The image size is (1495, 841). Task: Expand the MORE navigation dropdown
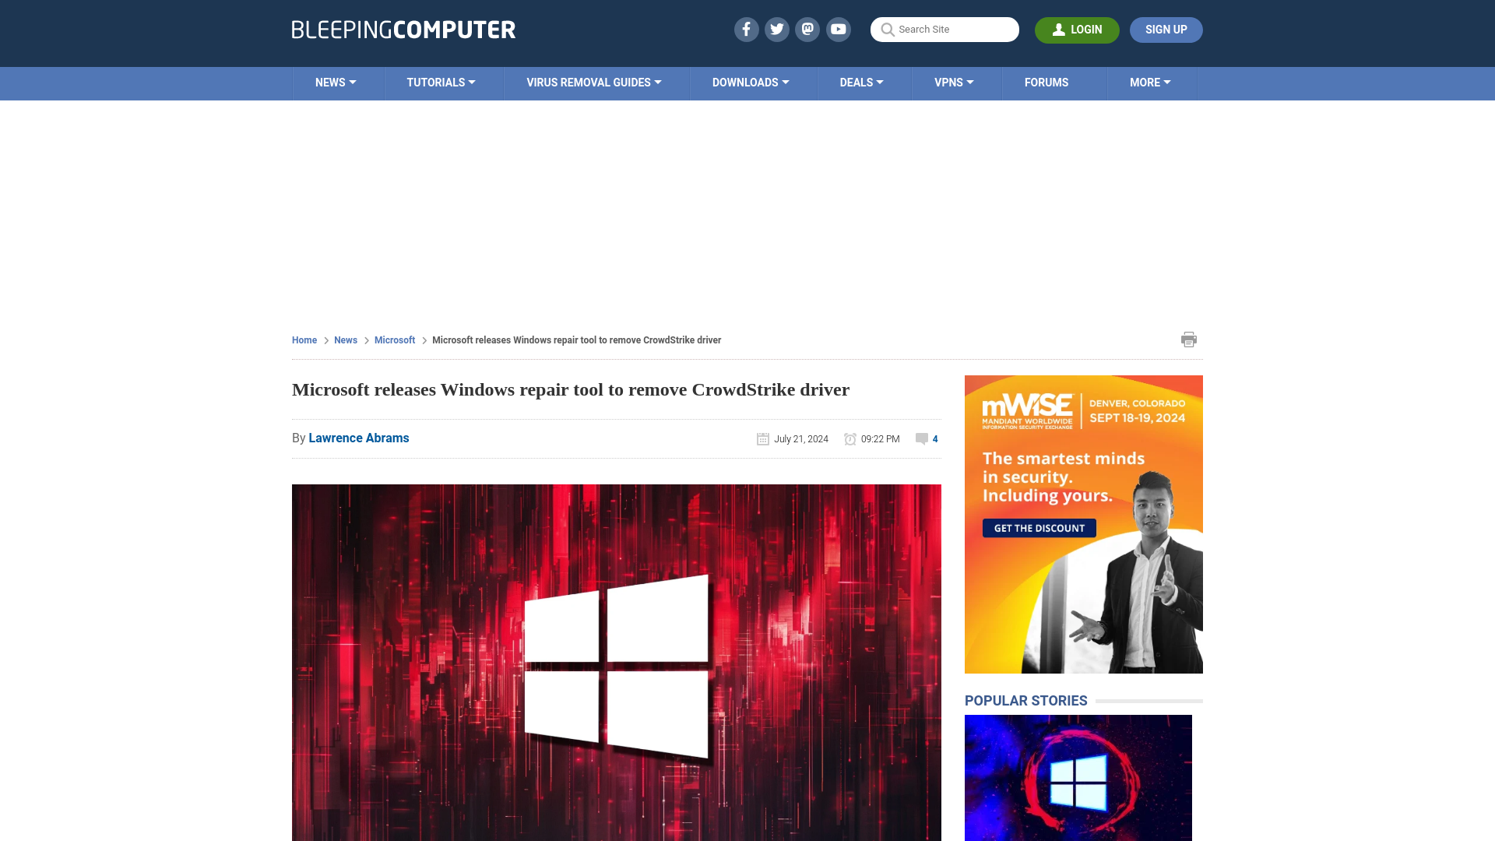(x=1150, y=82)
